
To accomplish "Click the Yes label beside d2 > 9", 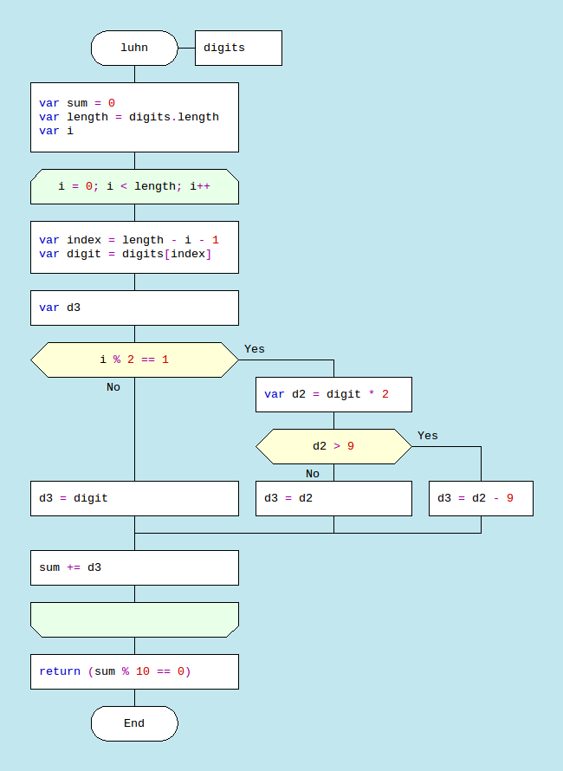I will point(428,436).
